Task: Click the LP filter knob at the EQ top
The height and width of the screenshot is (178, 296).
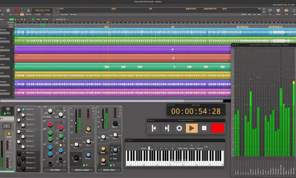Action: pyautogui.click(x=50, y=111)
